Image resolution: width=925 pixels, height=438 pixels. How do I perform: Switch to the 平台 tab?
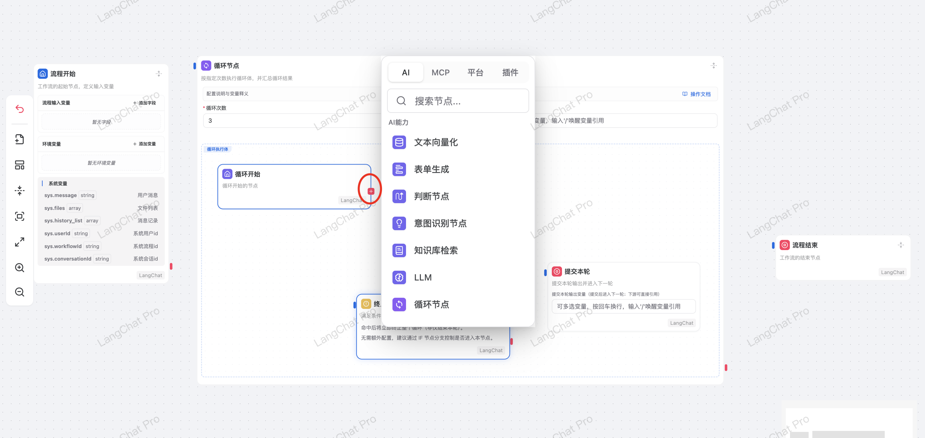point(475,72)
